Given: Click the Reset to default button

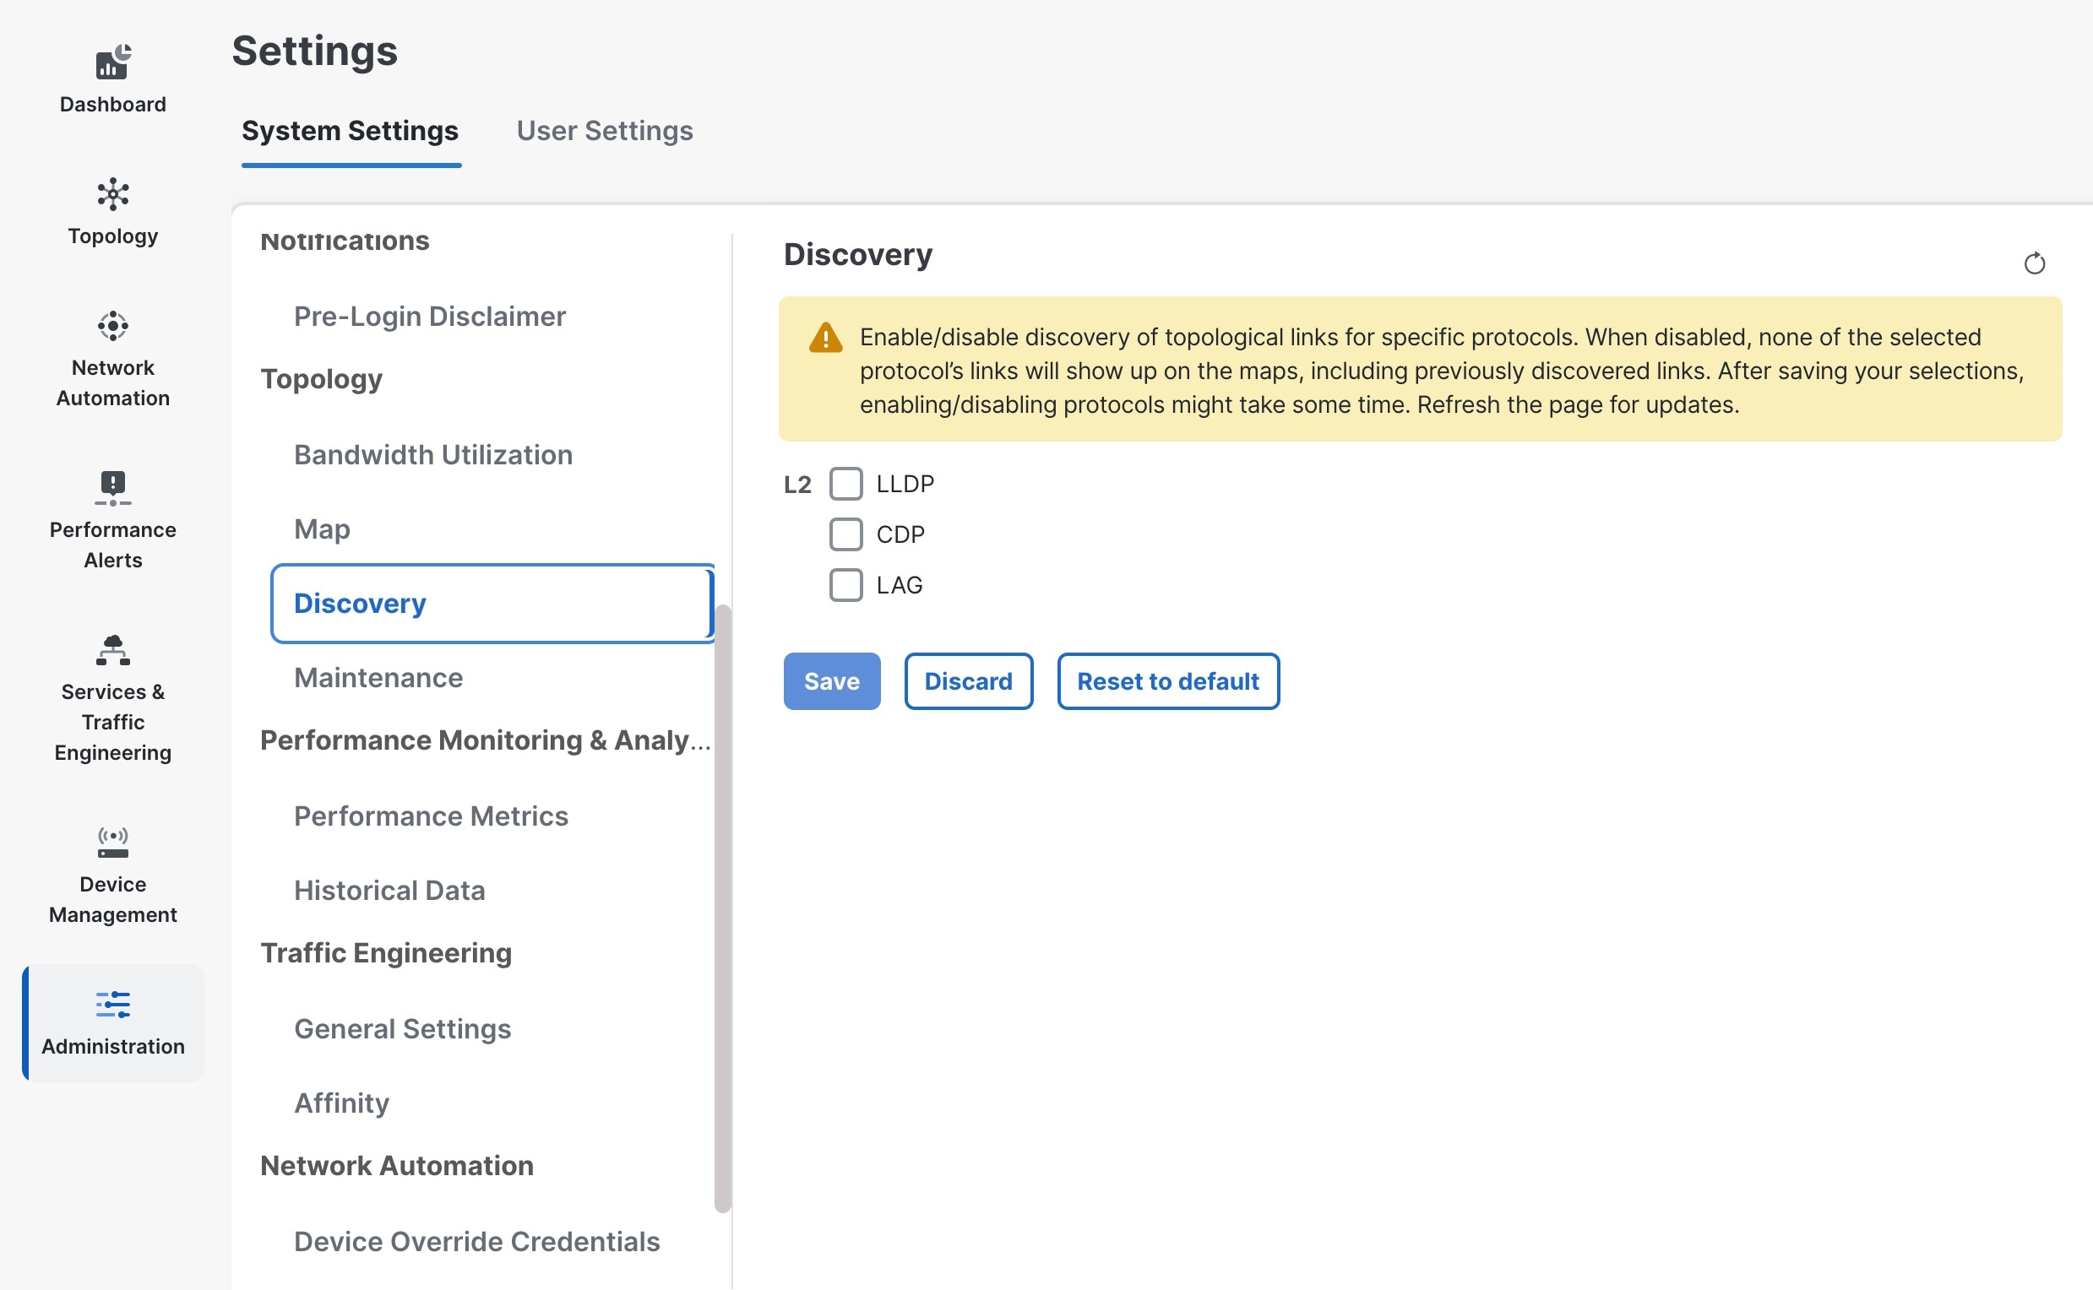Looking at the screenshot, I should point(1168,680).
